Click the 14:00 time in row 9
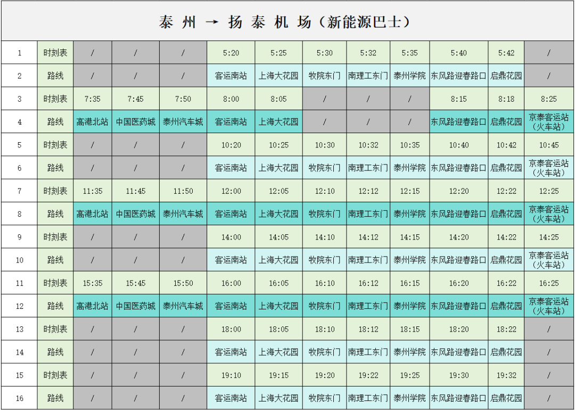Image resolution: width=575 pixels, height=410 pixels. pyautogui.click(x=232, y=237)
